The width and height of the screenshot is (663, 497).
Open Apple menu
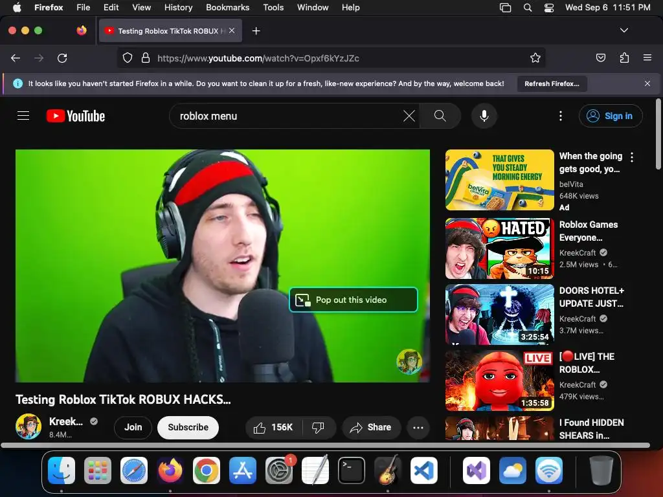[17, 7]
